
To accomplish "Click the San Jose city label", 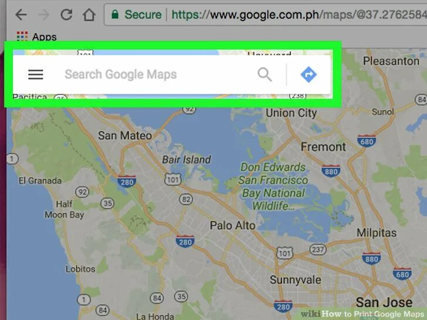I will tap(384, 302).
